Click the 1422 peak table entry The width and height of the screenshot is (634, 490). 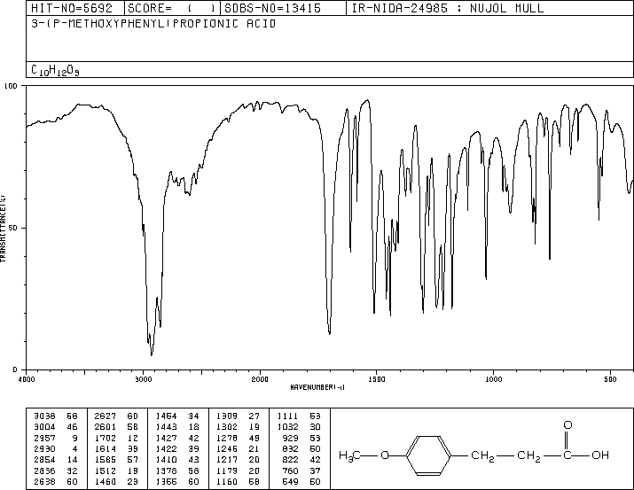pos(177,448)
